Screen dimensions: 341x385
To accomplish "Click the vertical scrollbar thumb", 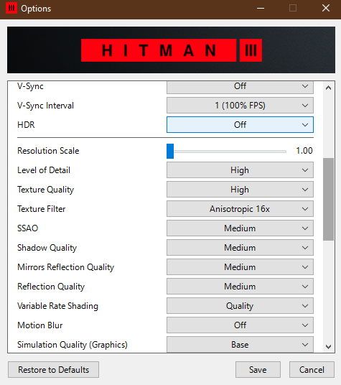I will (x=328, y=199).
